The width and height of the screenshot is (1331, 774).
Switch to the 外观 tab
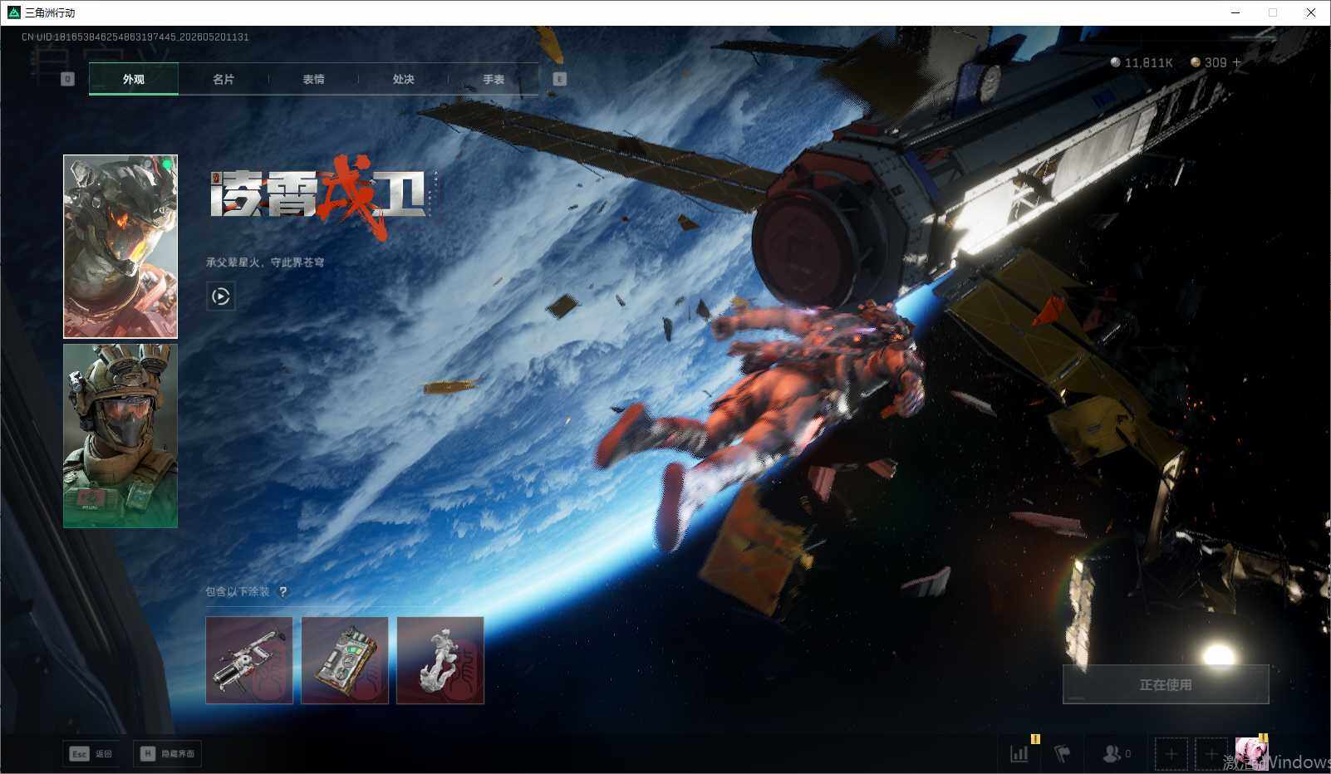click(x=134, y=79)
